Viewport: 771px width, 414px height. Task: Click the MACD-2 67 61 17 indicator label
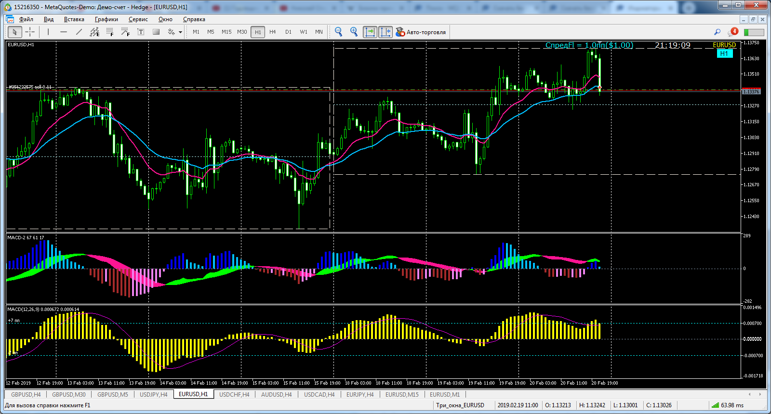click(x=26, y=237)
